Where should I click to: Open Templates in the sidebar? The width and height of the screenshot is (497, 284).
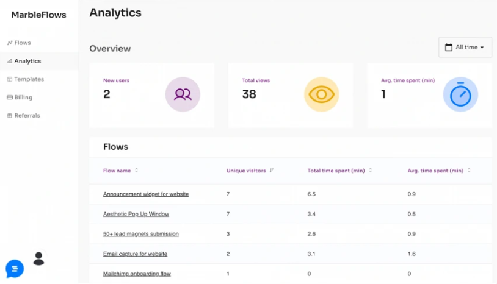[x=26, y=79]
